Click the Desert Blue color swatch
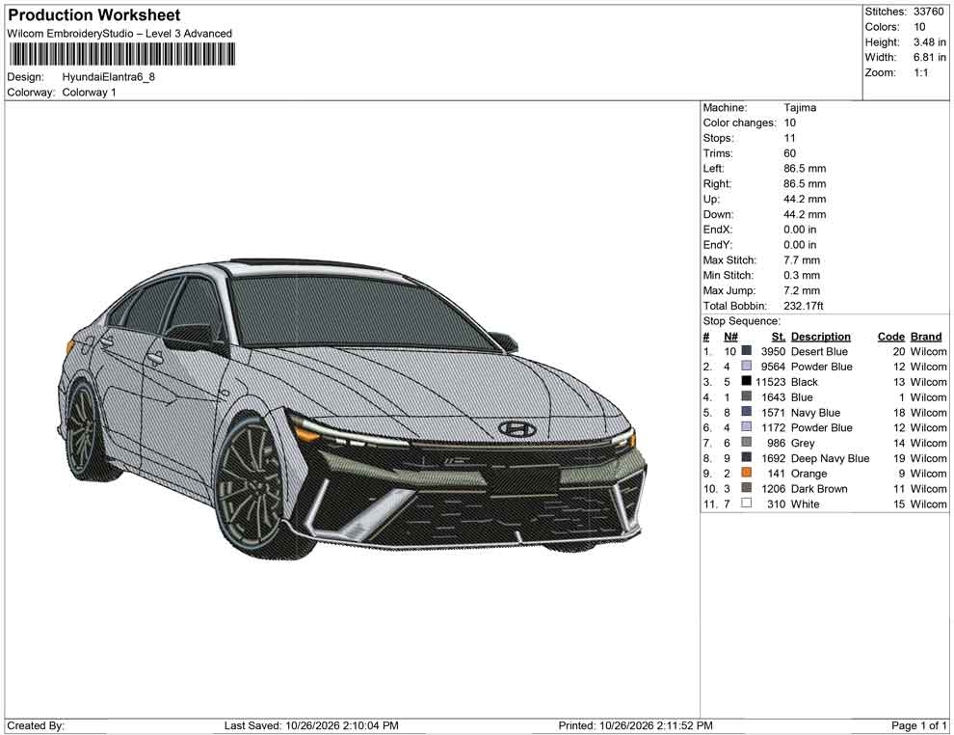Viewport: 954px width, 735px height. pyautogui.click(x=746, y=351)
